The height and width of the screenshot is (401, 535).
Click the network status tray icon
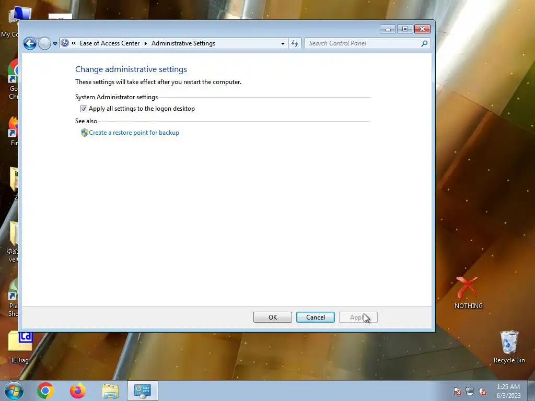tap(470, 391)
